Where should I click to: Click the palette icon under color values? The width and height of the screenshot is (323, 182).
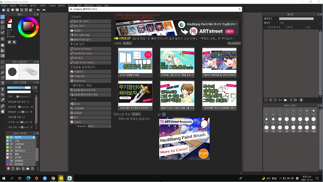tap(9, 42)
